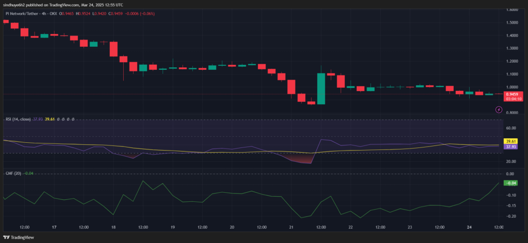
Task: Click the green −0.04 CMF axis label
Action: point(510,183)
